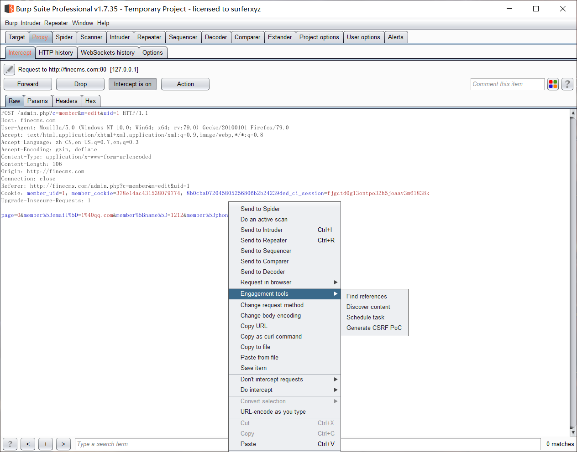The width and height of the screenshot is (577, 452).
Task: Select Copy URL menu entry
Action: (x=284, y=326)
